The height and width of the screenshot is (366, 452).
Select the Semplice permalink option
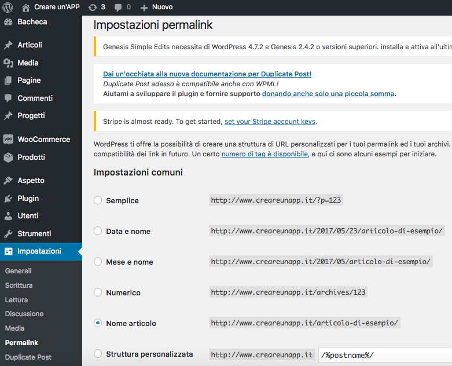click(98, 200)
